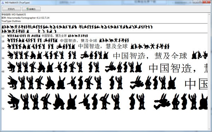Click the 'TrueType Outlines' text
This screenshot has height=132, width=212.
11,21
